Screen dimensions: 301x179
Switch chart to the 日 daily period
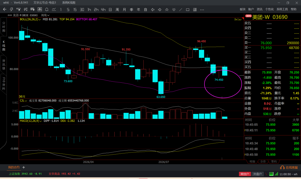pos(110,9)
